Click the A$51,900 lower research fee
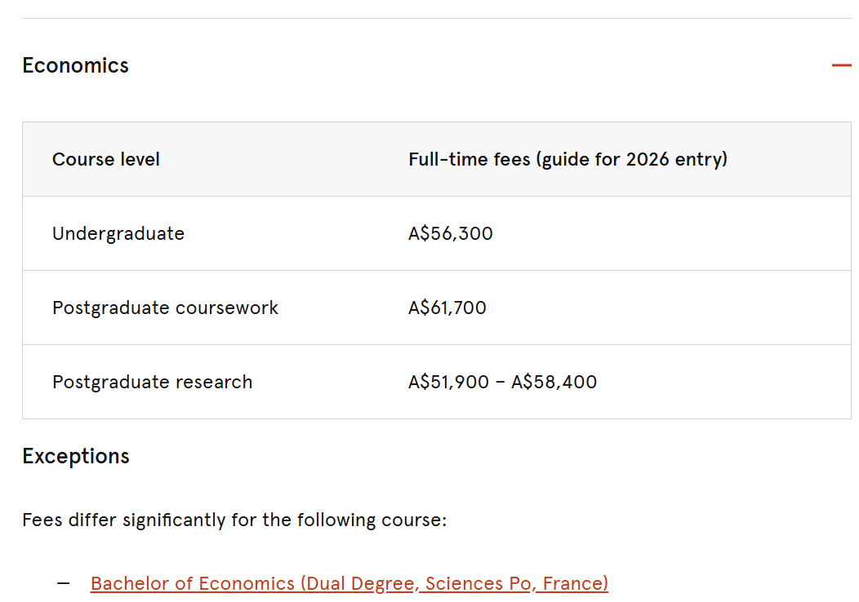Screen dimensions: 859x602 (x=449, y=382)
